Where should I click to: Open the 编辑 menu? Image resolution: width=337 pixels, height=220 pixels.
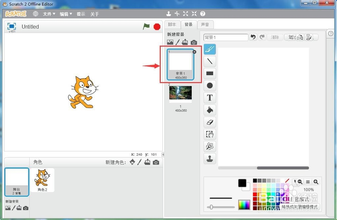pos(66,14)
